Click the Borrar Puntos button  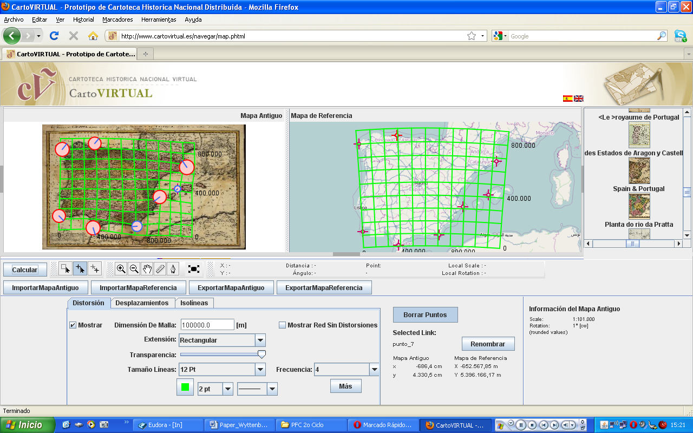coord(425,314)
